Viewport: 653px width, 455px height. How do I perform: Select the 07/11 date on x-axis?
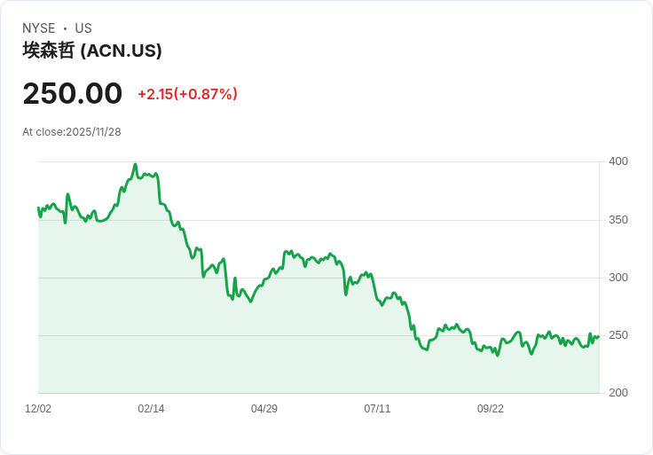(x=377, y=408)
